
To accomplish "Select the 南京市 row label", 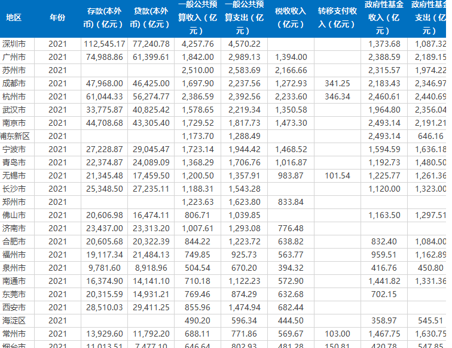I will coord(14,123).
